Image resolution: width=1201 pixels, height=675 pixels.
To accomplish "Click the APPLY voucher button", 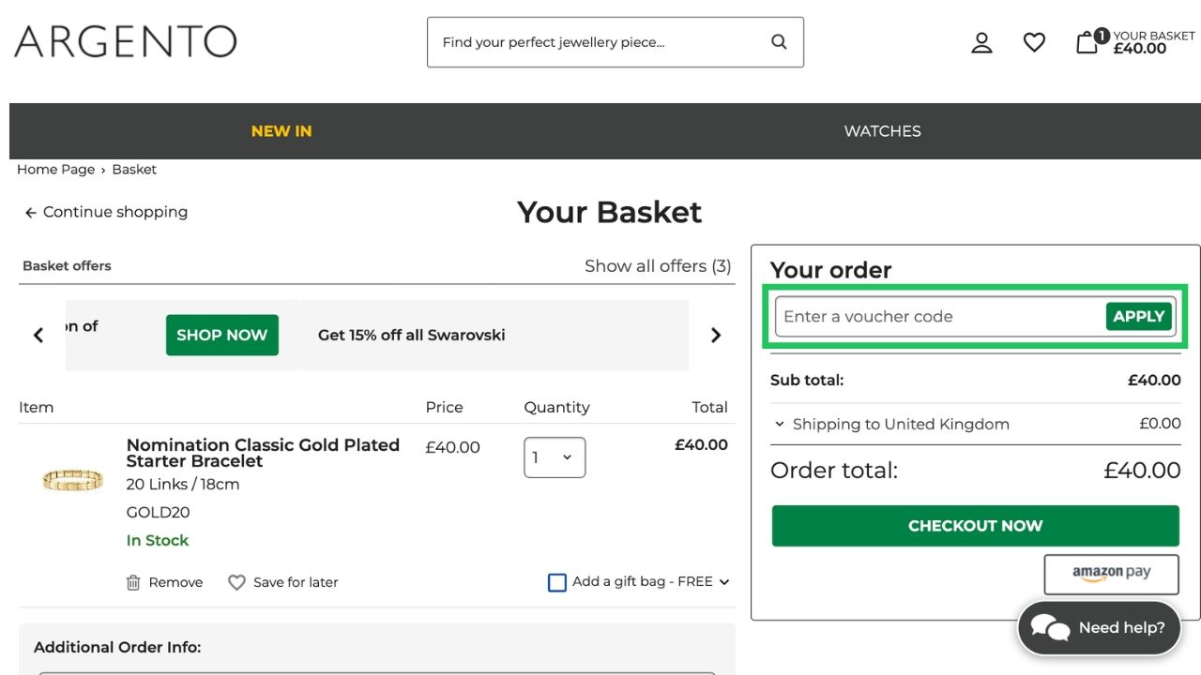I will pyautogui.click(x=1138, y=317).
